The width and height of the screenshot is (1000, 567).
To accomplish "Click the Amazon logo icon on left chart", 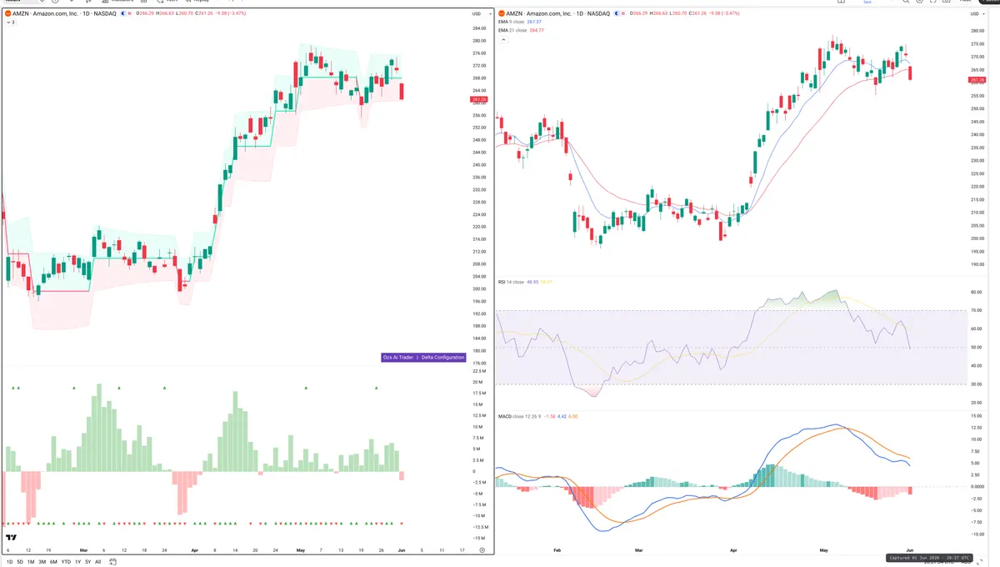I will click(8, 14).
